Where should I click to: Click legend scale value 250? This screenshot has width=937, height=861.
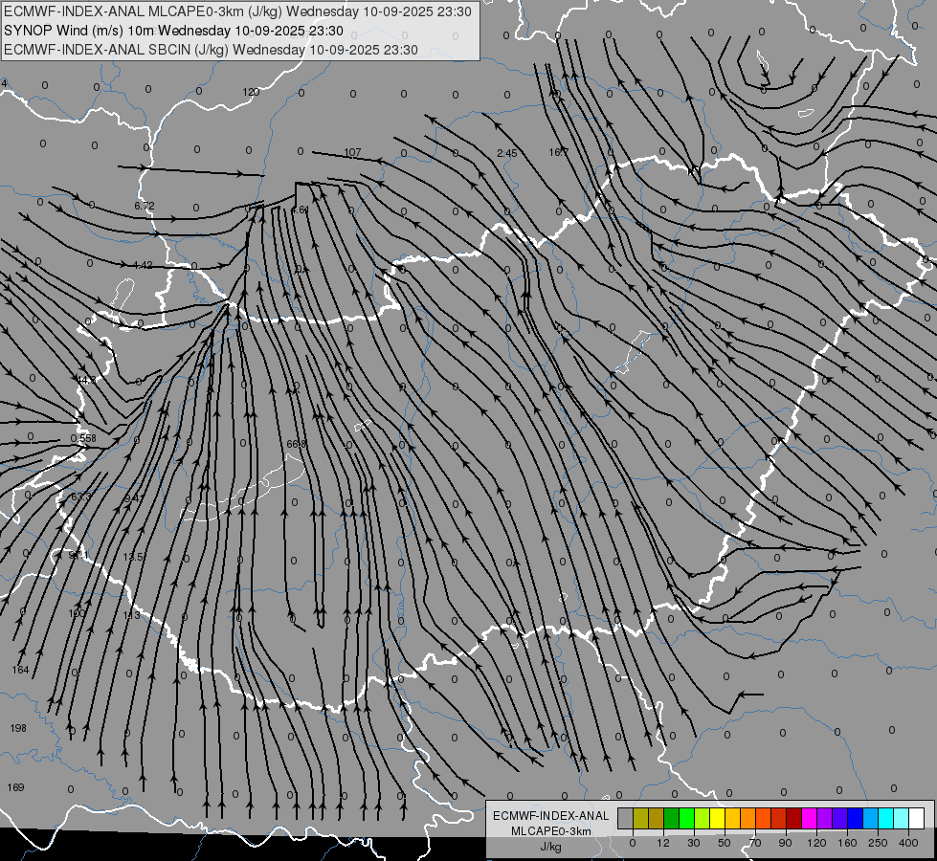pyautogui.click(x=878, y=843)
